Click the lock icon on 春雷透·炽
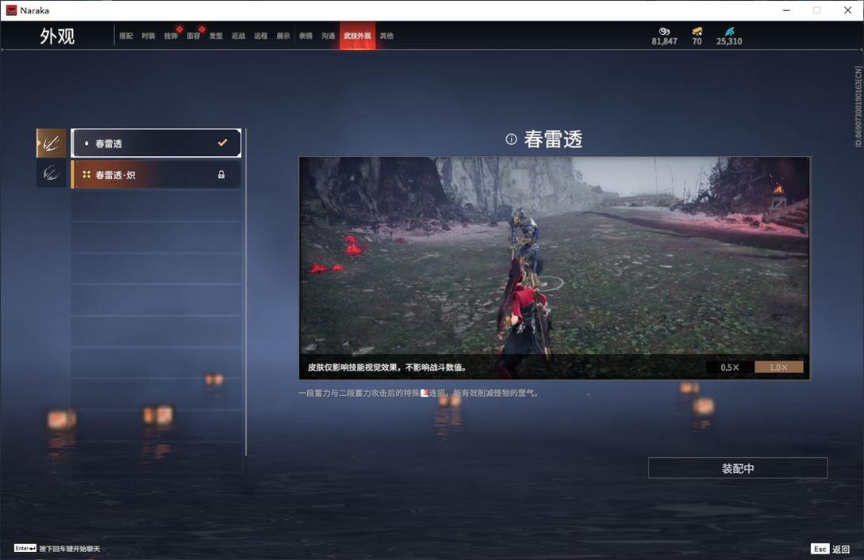864x560 pixels. click(x=221, y=174)
